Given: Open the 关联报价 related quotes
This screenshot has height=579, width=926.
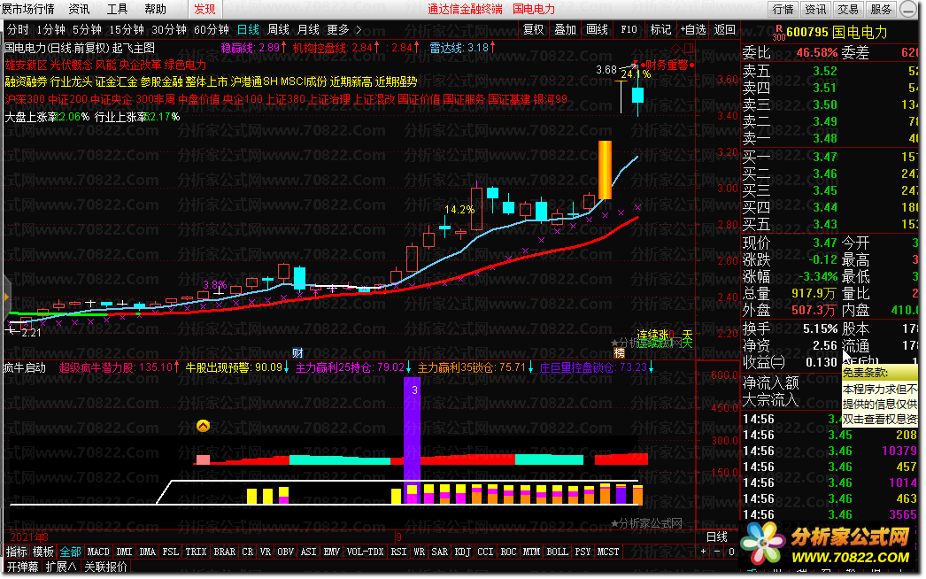Looking at the screenshot, I should 105,567.
